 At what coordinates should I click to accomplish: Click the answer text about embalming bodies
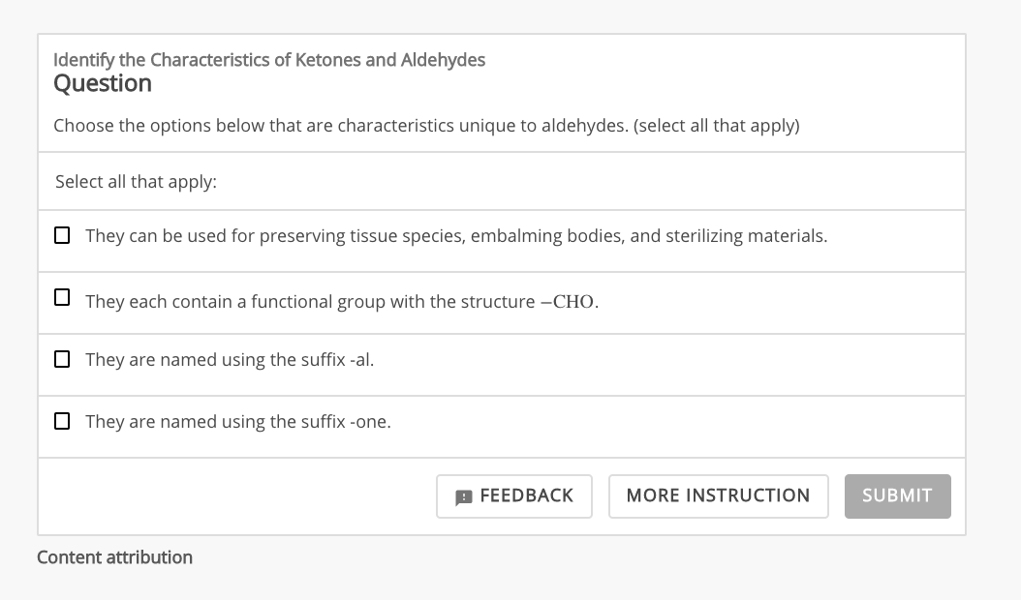tap(456, 235)
